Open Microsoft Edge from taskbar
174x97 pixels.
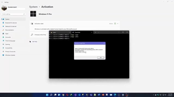point(115,95)
